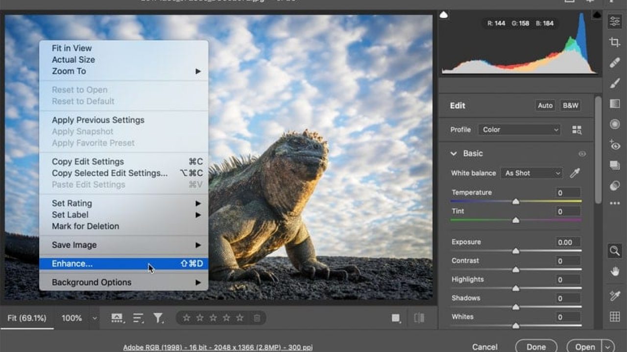Select the Zoom magnifier tool
This screenshot has width=627, height=352.
tap(614, 251)
